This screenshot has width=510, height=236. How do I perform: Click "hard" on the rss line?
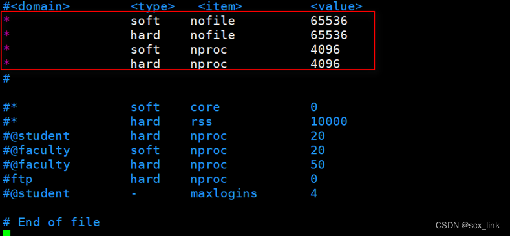click(145, 121)
